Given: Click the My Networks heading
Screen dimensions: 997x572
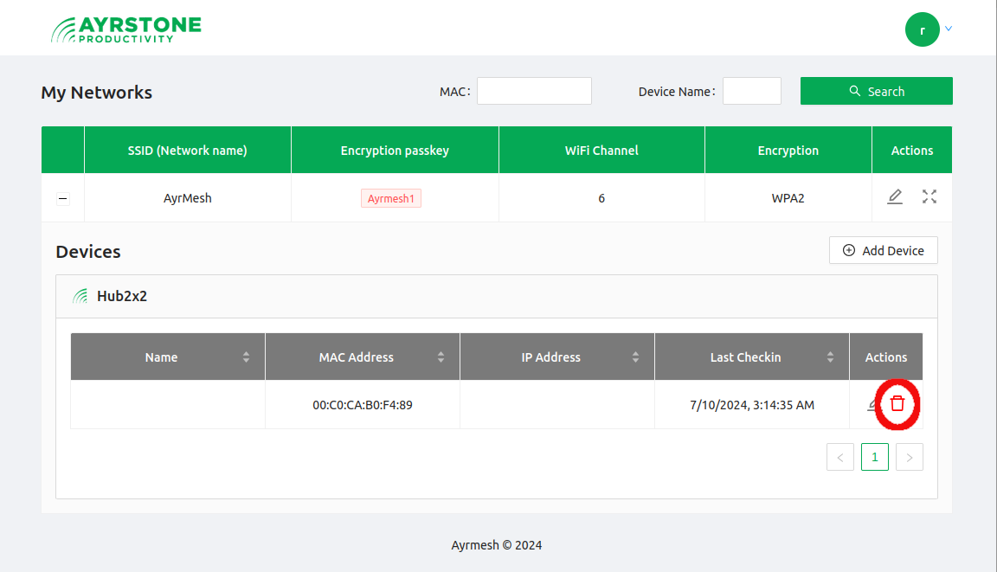Looking at the screenshot, I should coord(97,93).
